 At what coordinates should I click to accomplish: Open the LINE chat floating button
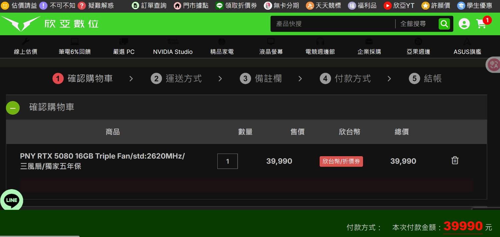click(11, 200)
